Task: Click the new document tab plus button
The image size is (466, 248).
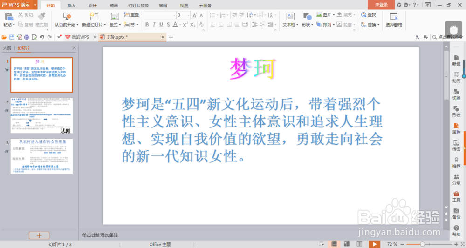Action: point(171,37)
